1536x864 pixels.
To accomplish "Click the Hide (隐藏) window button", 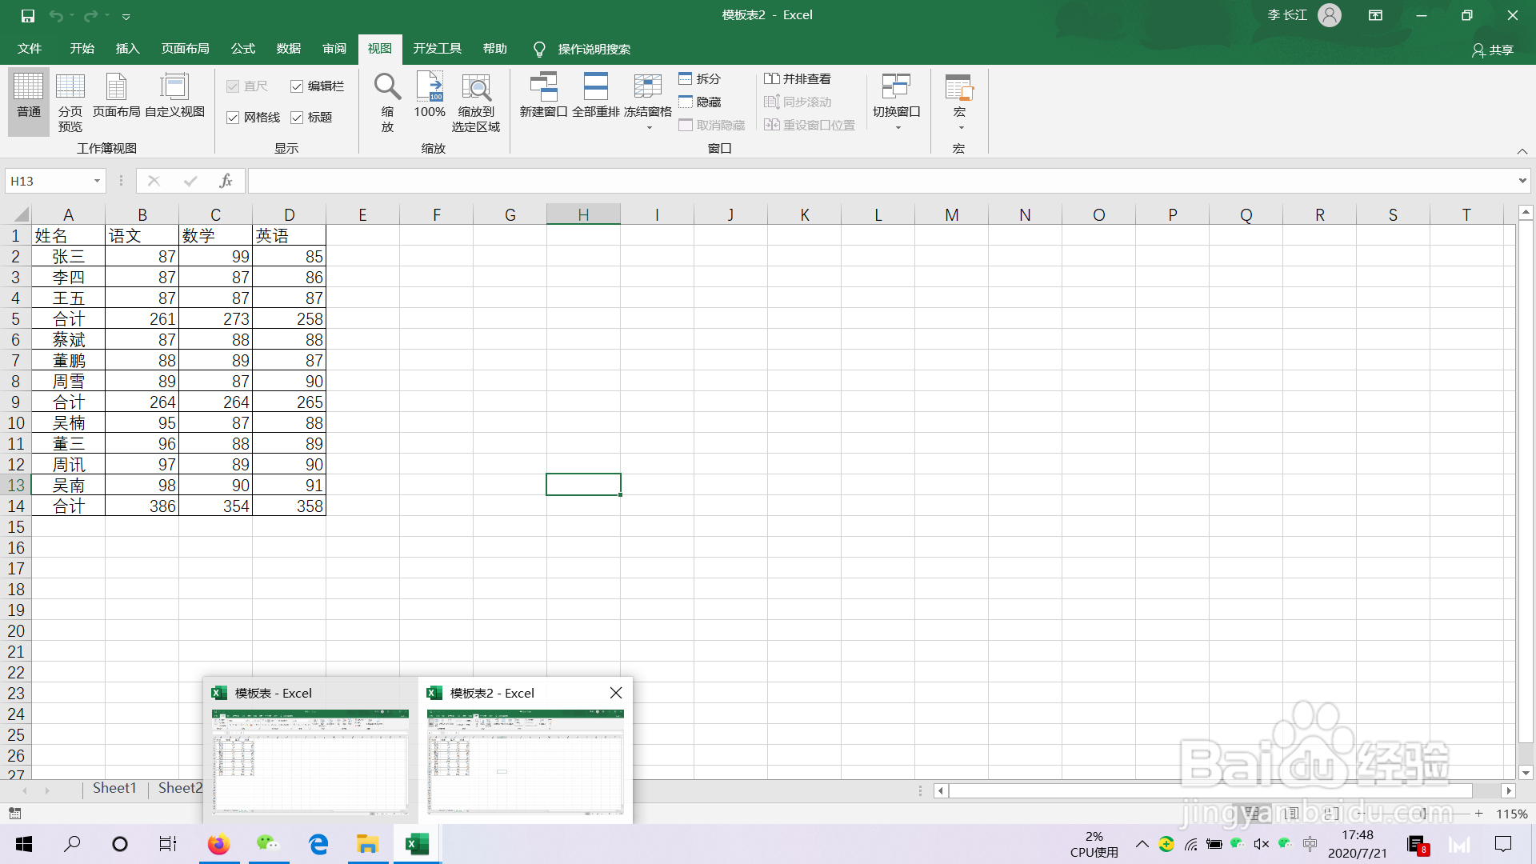I will (x=700, y=102).
